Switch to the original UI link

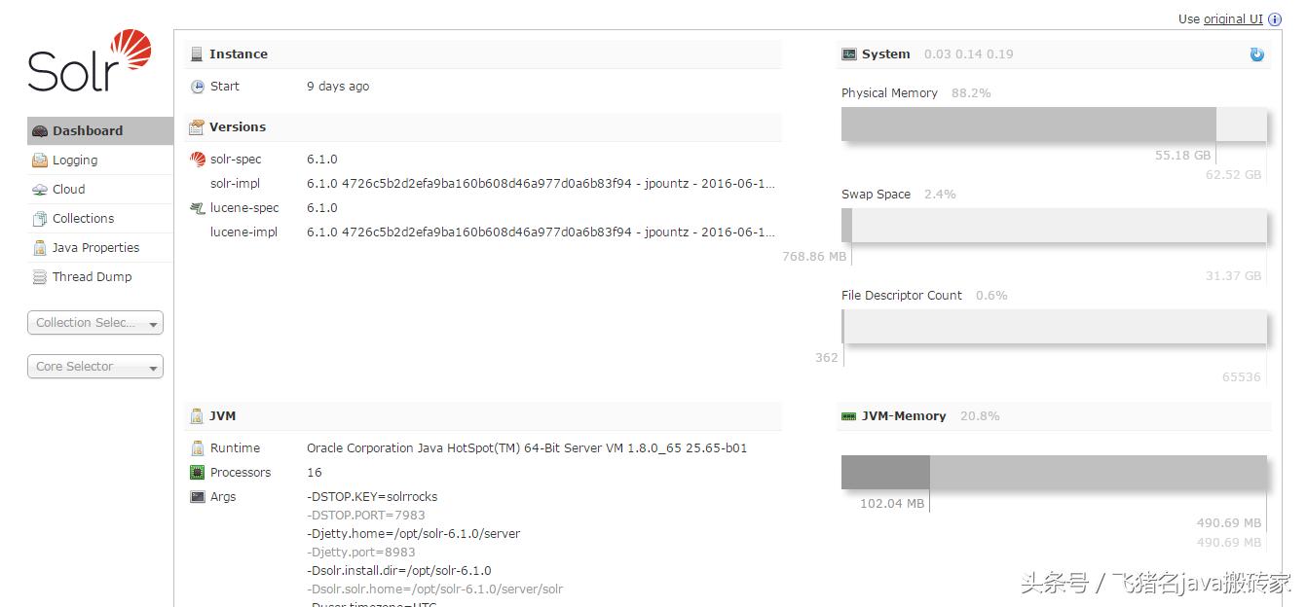point(1233,19)
